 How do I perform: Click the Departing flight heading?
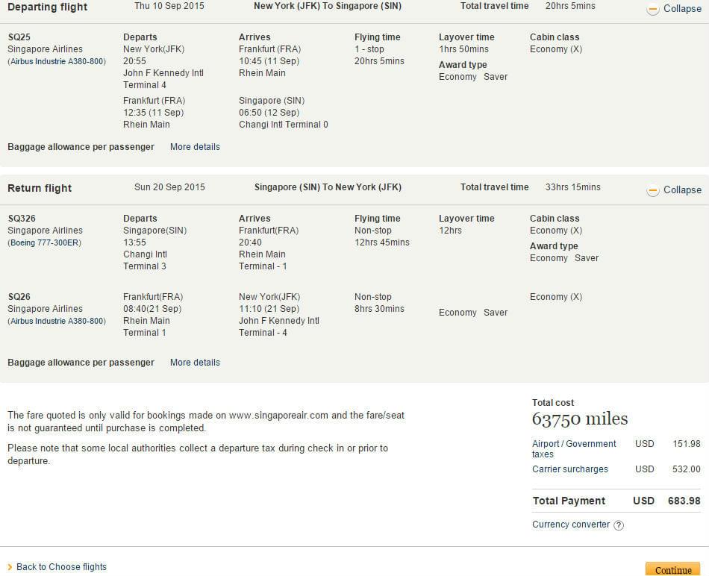[x=48, y=7]
